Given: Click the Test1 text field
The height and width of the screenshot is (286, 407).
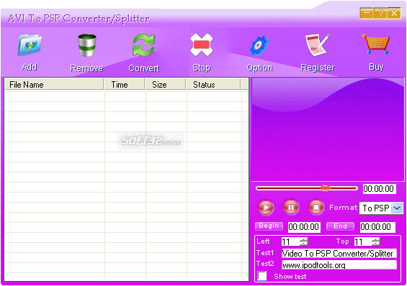Looking at the screenshot, I should 339,253.
